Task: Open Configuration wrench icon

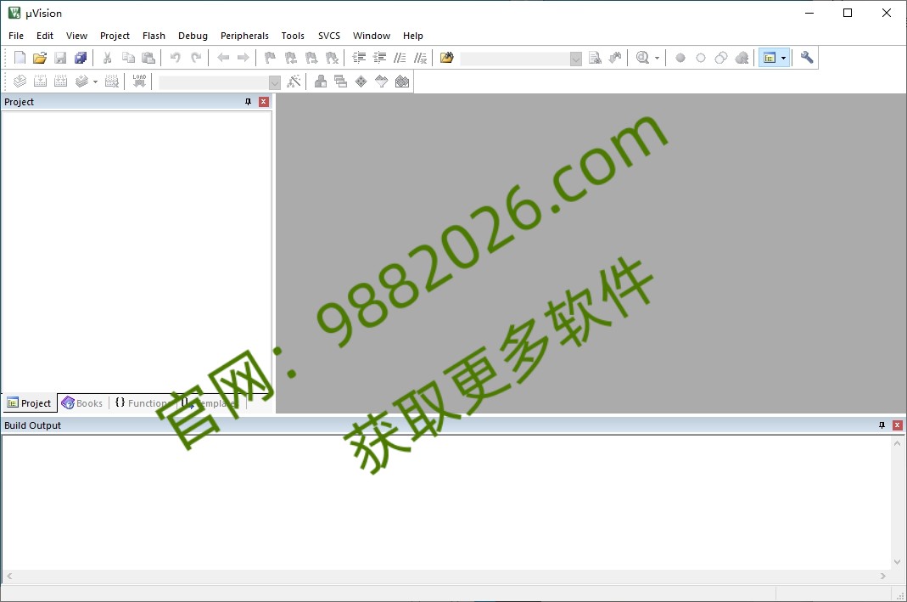Action: coord(806,58)
